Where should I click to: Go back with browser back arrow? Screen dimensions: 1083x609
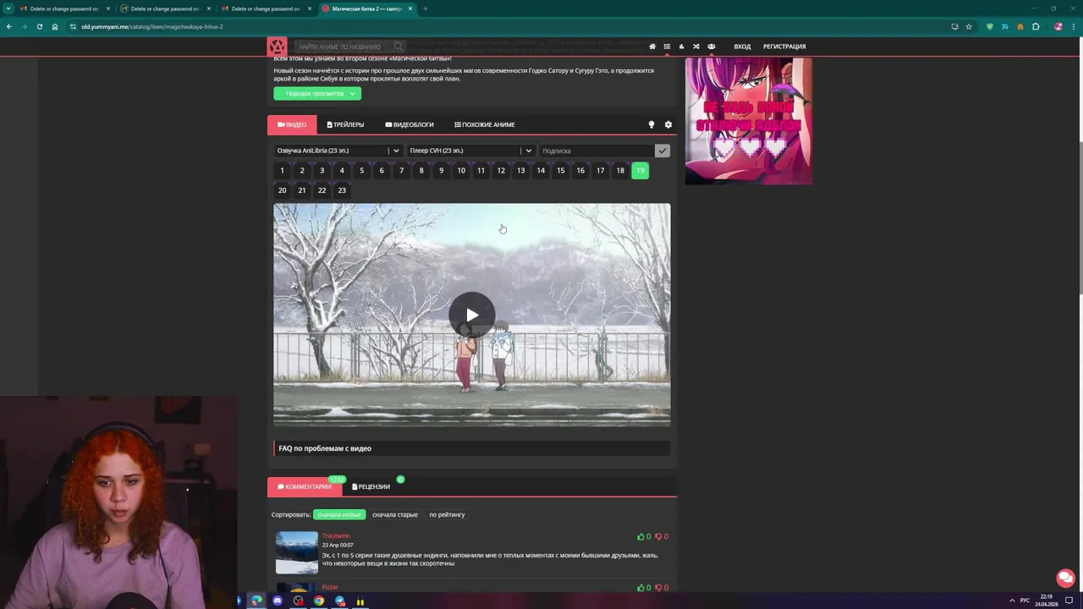8,26
